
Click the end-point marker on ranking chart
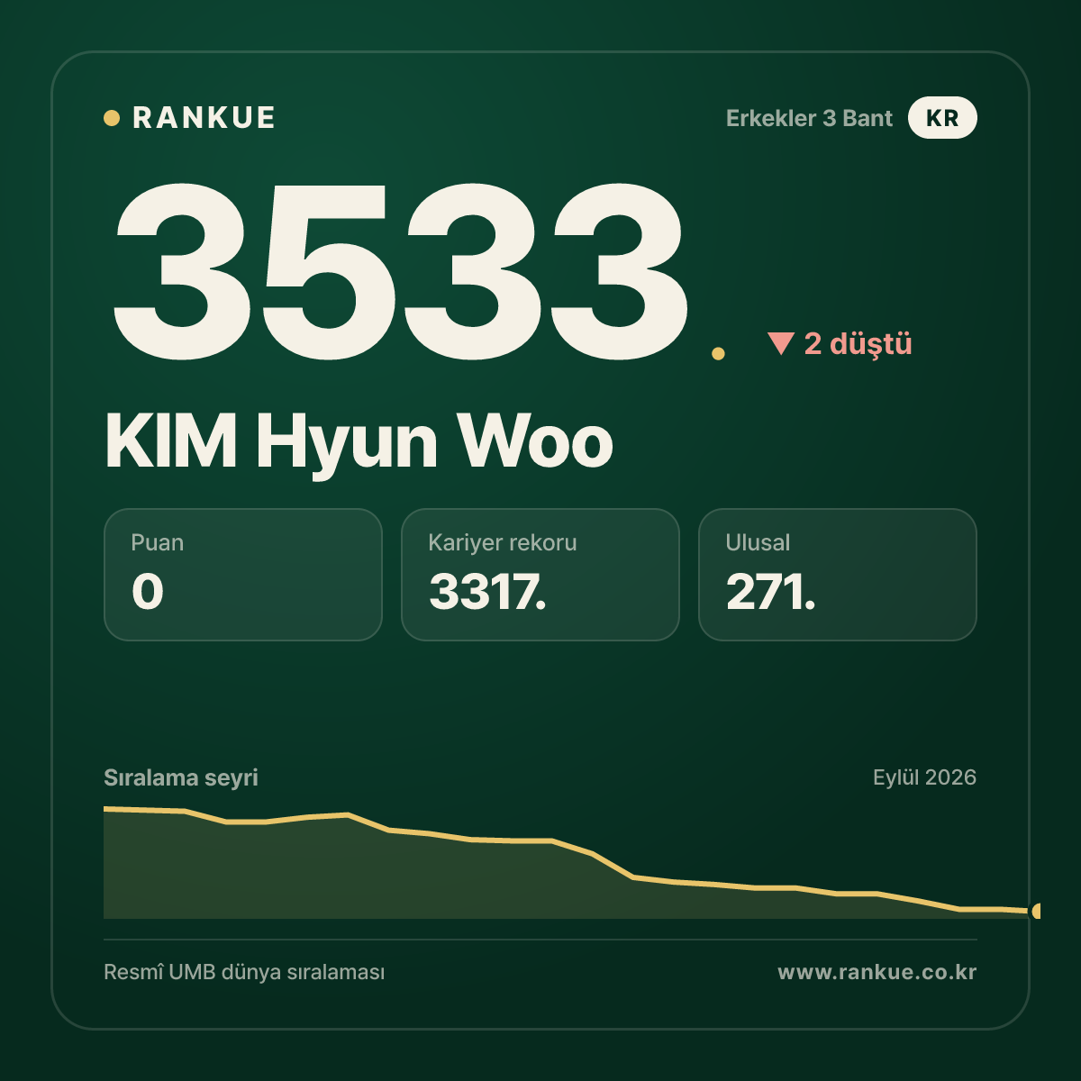(1036, 911)
